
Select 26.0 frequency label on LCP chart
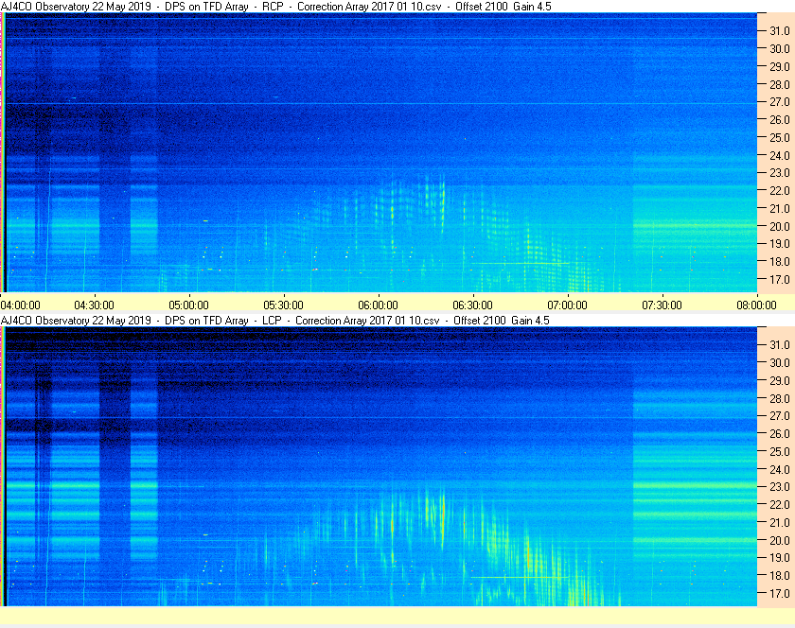click(780, 433)
